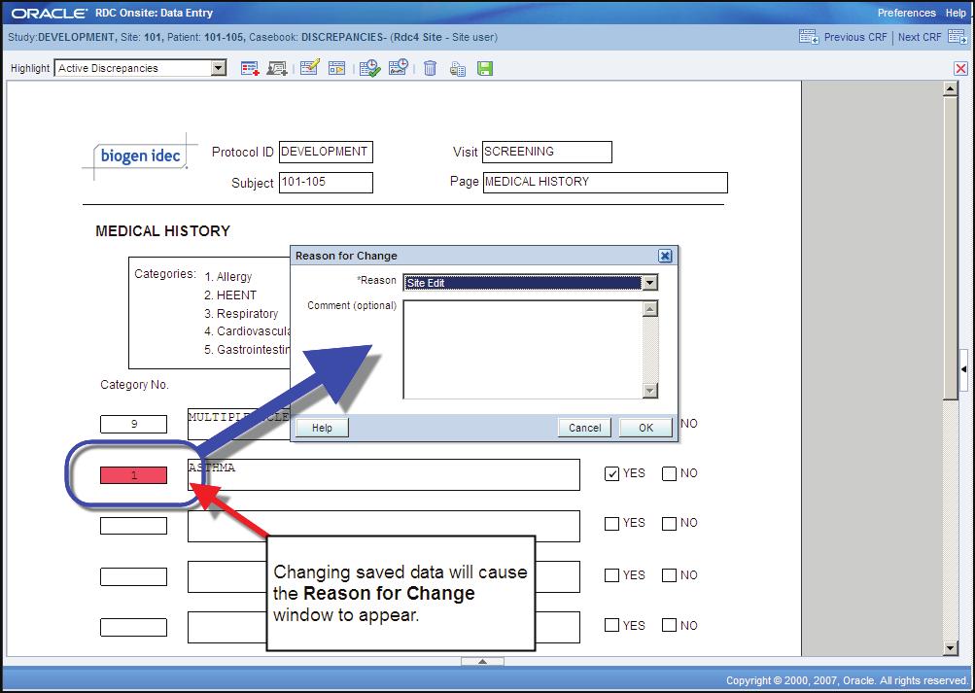This screenshot has height=693, width=975.
Task: Click the biogen idec logo
Action: coord(139,156)
